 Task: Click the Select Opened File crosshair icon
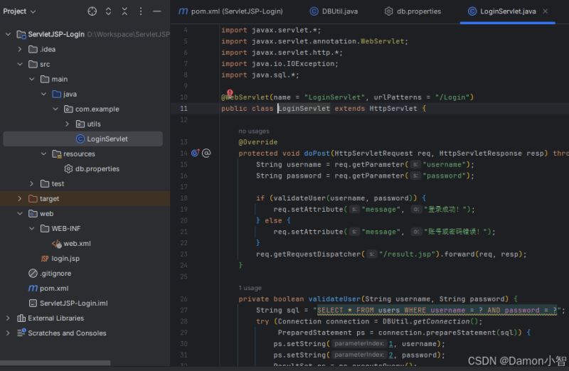pyautogui.click(x=92, y=11)
